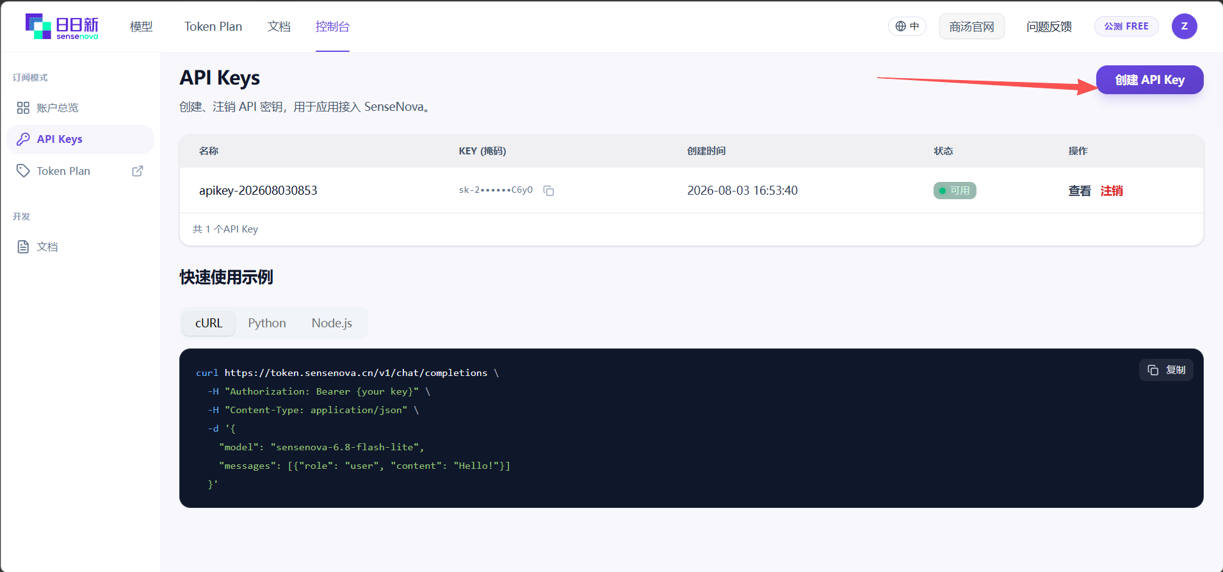Open the Token Plan top navigation item
This screenshot has height=572, width=1223.
[x=213, y=26]
